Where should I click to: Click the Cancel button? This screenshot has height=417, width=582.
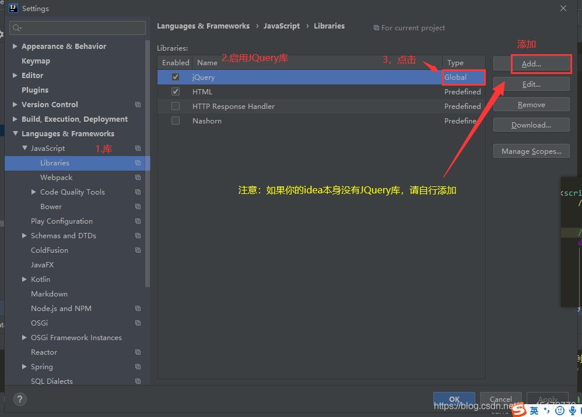coord(501,399)
